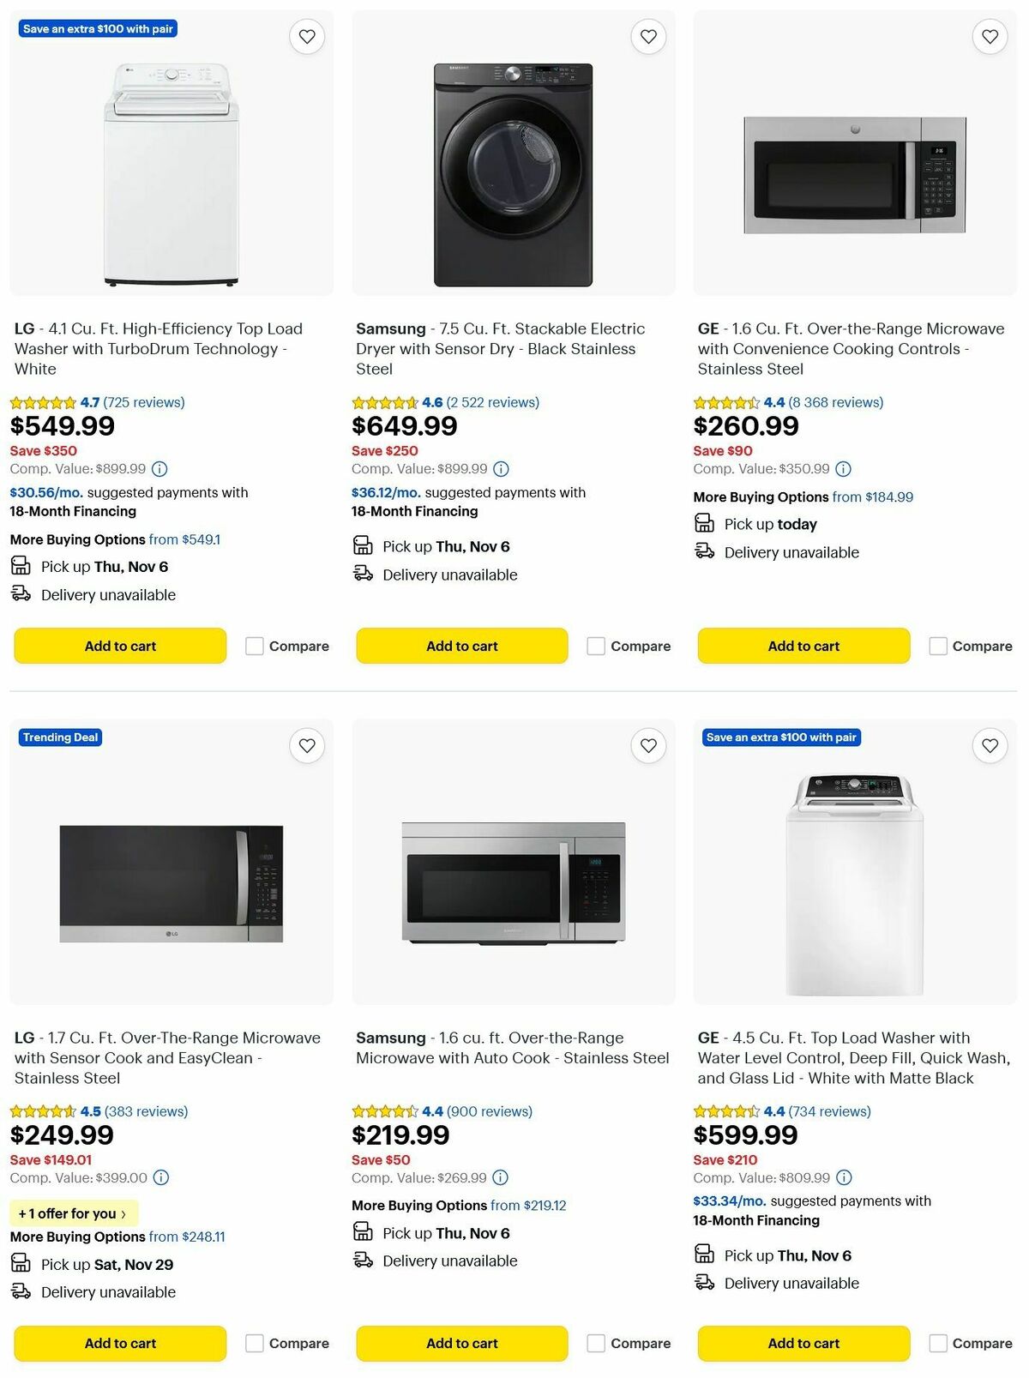Expand the '+ 1 offer for you' section
Viewport: 1029px width, 1378px height.
coord(72,1213)
